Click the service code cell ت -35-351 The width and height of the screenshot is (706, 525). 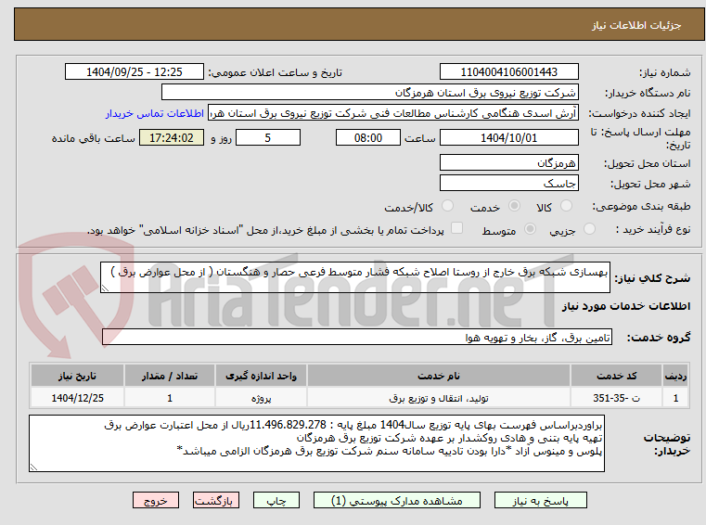point(616,399)
